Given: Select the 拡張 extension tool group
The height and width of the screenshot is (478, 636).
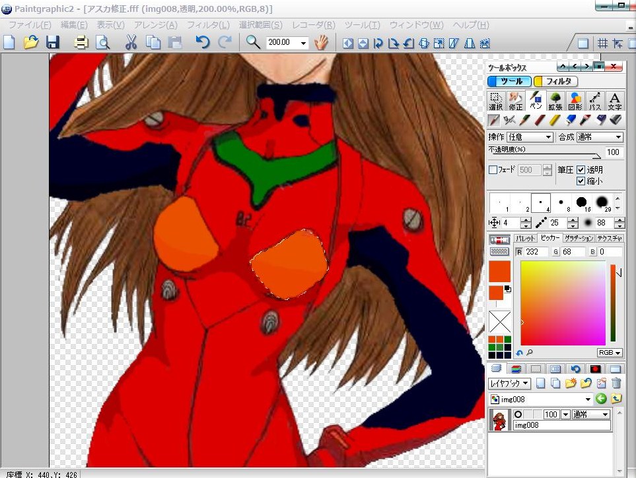Looking at the screenshot, I should coord(555,101).
